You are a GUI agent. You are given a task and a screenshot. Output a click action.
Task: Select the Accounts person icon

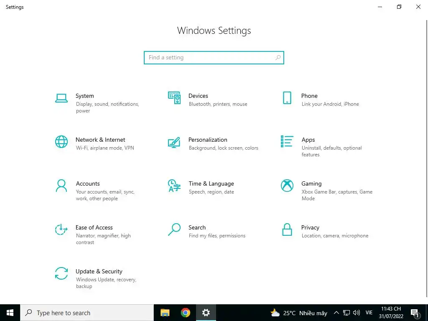point(61,186)
